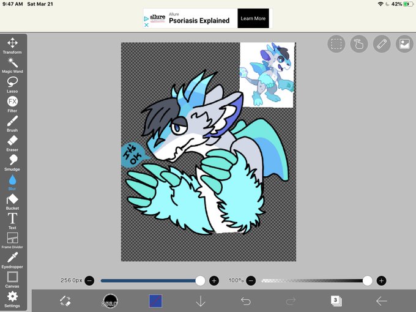The image size is (416, 312).
Task: Redo the last undone action
Action: [291, 301]
